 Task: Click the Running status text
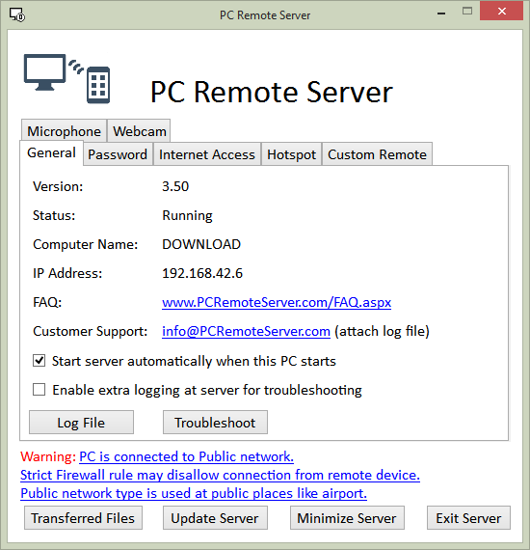(187, 216)
